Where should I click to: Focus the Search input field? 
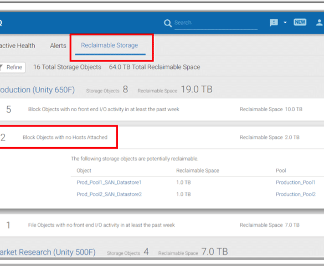pyautogui.click(x=216, y=23)
